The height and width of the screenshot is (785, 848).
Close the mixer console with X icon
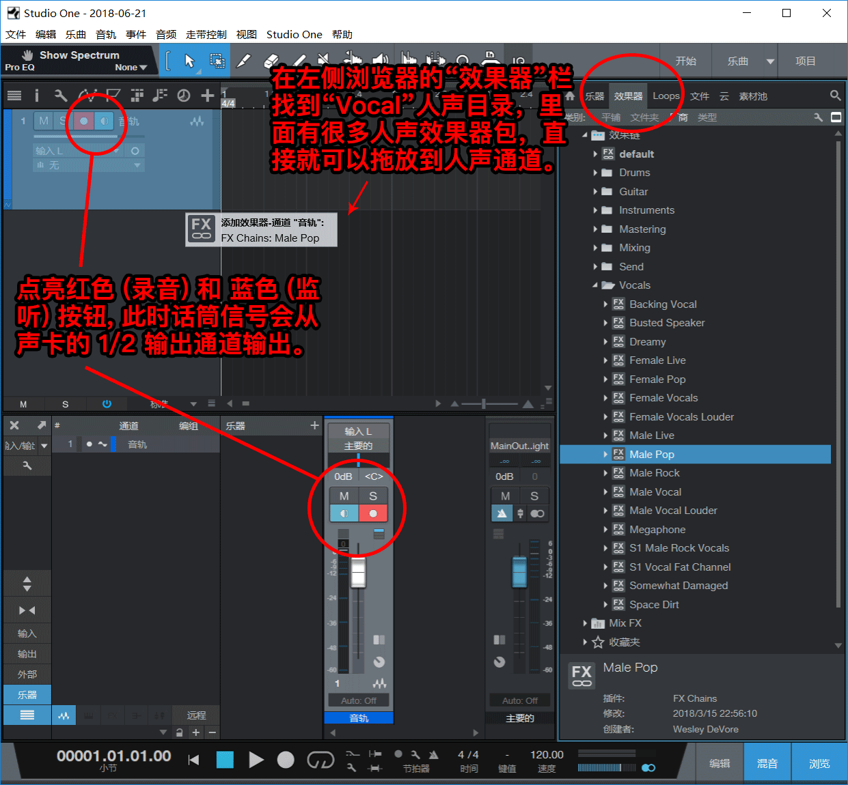pyautogui.click(x=14, y=425)
